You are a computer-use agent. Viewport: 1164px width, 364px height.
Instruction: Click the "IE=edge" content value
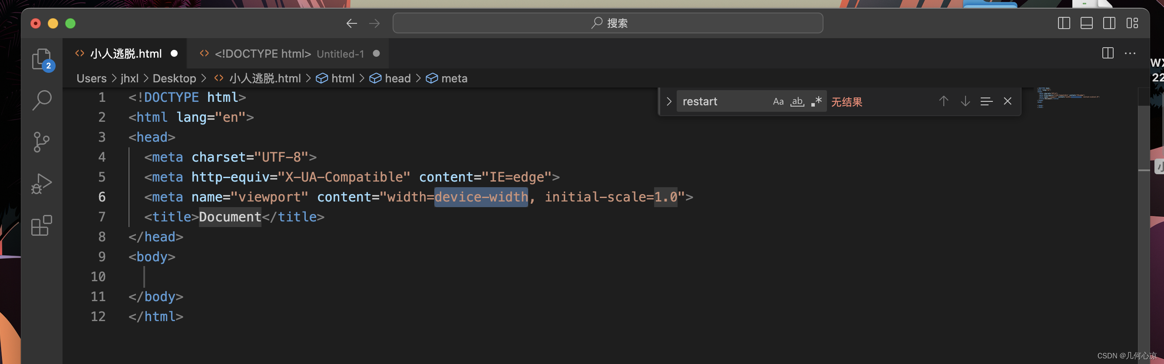pos(517,177)
